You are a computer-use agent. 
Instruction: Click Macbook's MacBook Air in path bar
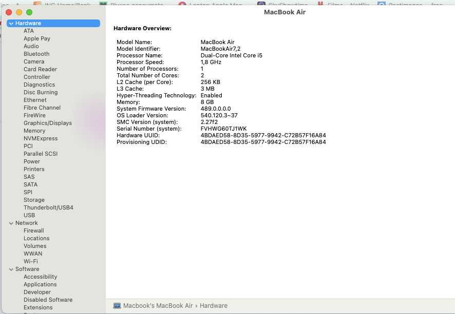(158, 306)
